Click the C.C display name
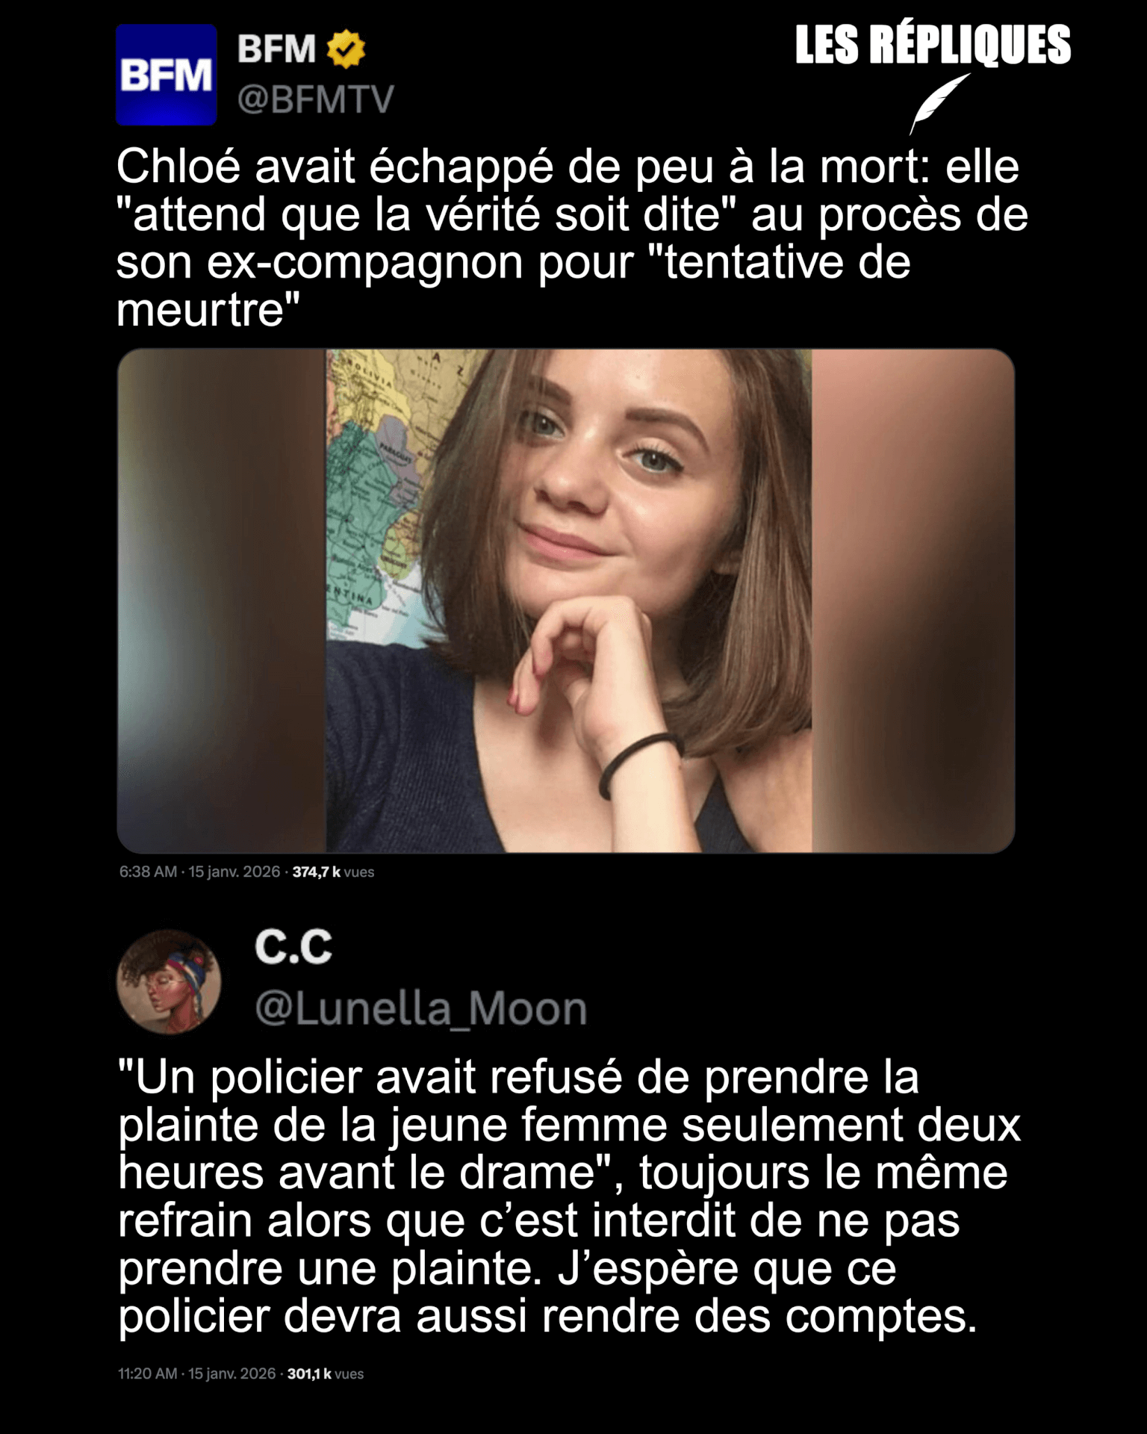 pos(293,947)
